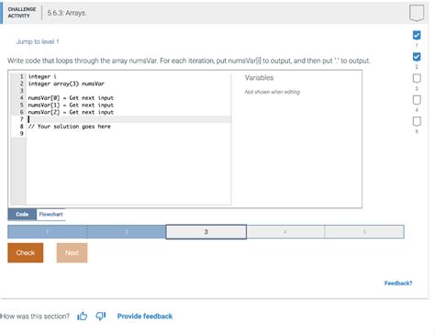Select the unchecked level 4 indicator
The width and height of the screenshot is (435, 334).
417,100
